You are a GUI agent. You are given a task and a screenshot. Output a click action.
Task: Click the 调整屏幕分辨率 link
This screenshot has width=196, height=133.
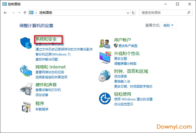[125, 63]
